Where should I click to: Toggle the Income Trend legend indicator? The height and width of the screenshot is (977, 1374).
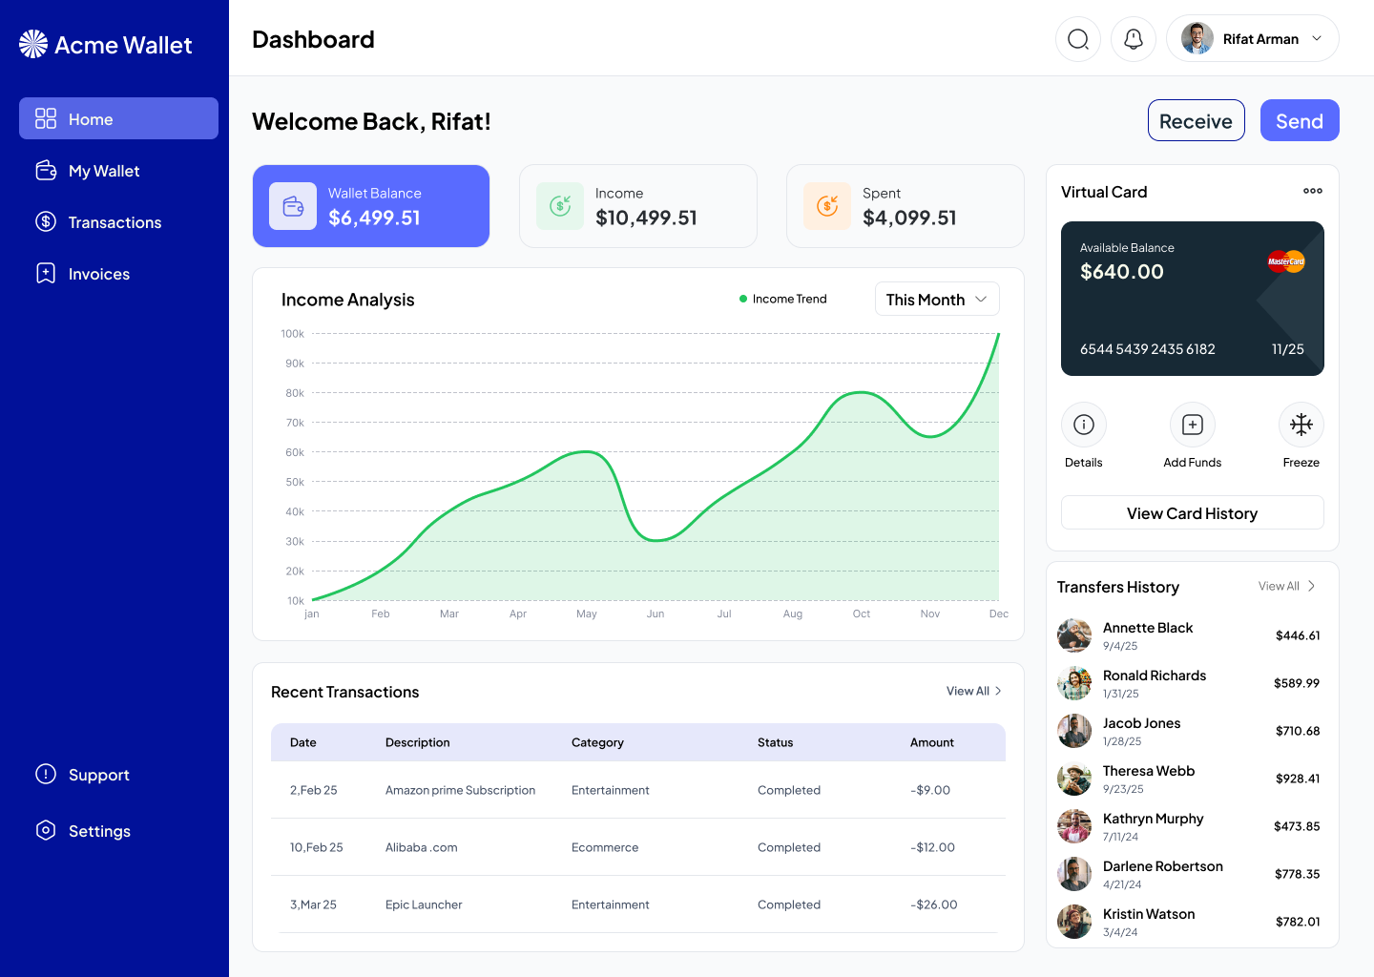pyautogui.click(x=743, y=298)
